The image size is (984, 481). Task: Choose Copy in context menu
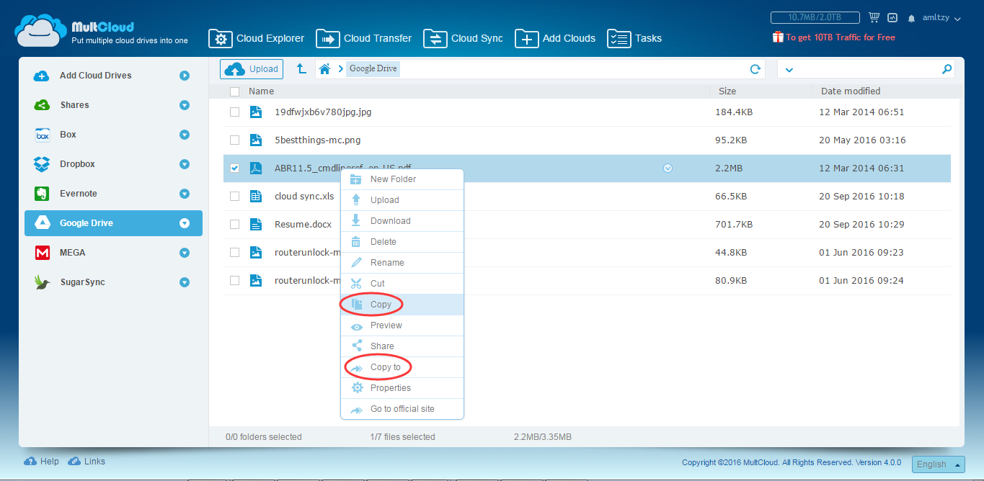(x=402, y=305)
